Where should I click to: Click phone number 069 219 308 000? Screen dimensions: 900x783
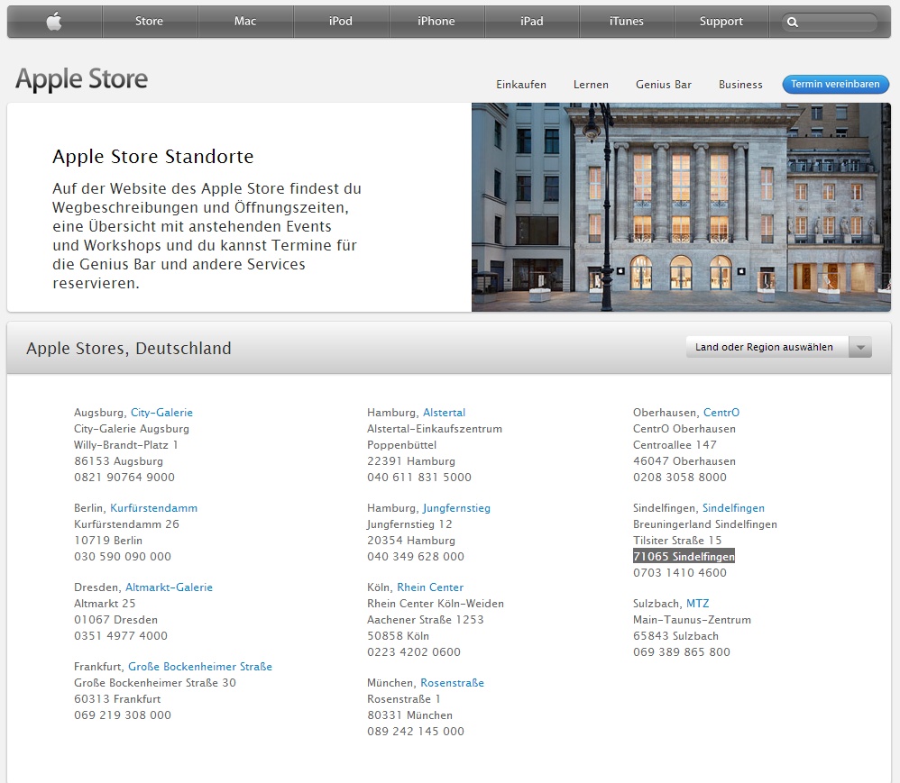click(123, 715)
